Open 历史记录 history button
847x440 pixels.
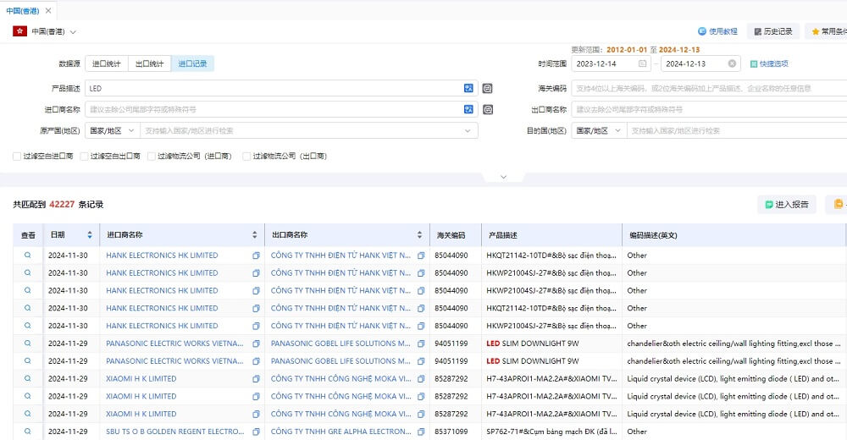tap(773, 31)
